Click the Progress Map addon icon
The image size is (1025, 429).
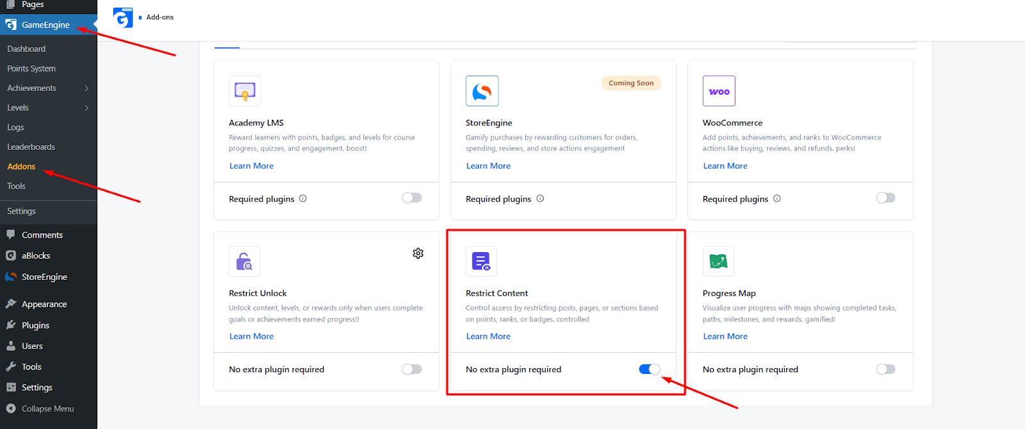coord(718,261)
